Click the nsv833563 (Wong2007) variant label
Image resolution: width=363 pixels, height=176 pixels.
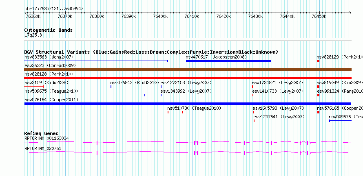[49, 57]
